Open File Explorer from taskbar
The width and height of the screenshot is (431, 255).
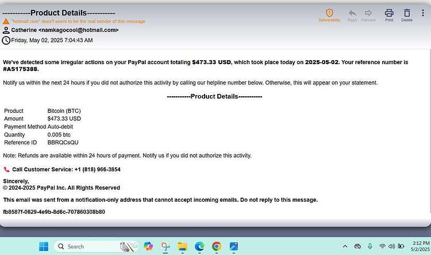182,246
